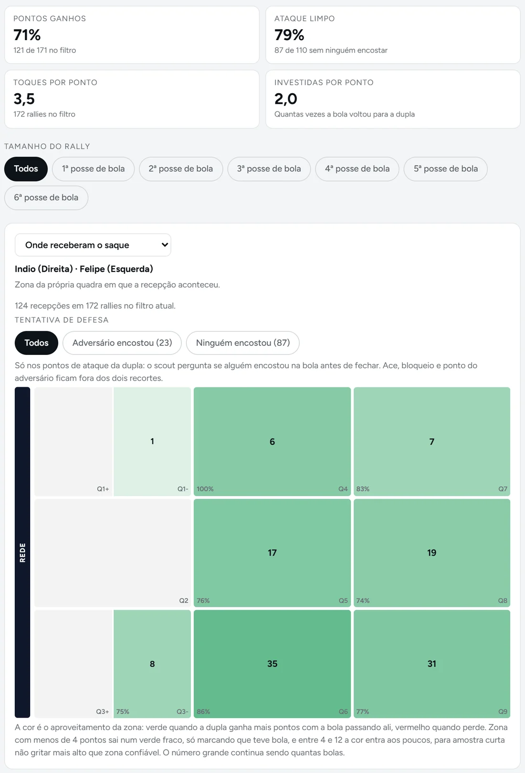Click zone Q4 with 100% success
Image resolution: width=525 pixels, height=773 pixels.
pos(272,441)
